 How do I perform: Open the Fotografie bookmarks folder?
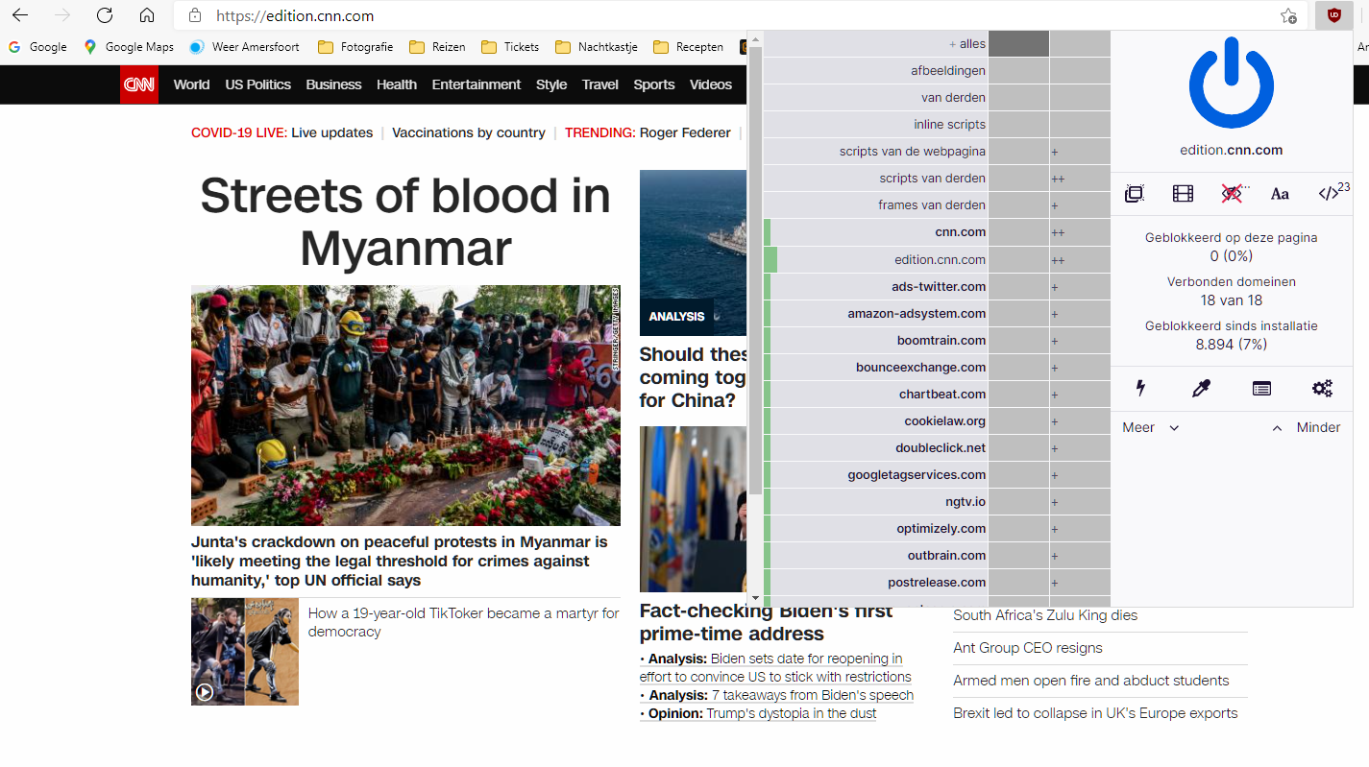point(355,46)
